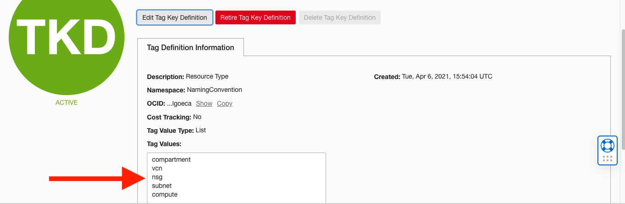Copy the OCID to clipboard
The width and height of the screenshot is (625, 204).
click(225, 103)
